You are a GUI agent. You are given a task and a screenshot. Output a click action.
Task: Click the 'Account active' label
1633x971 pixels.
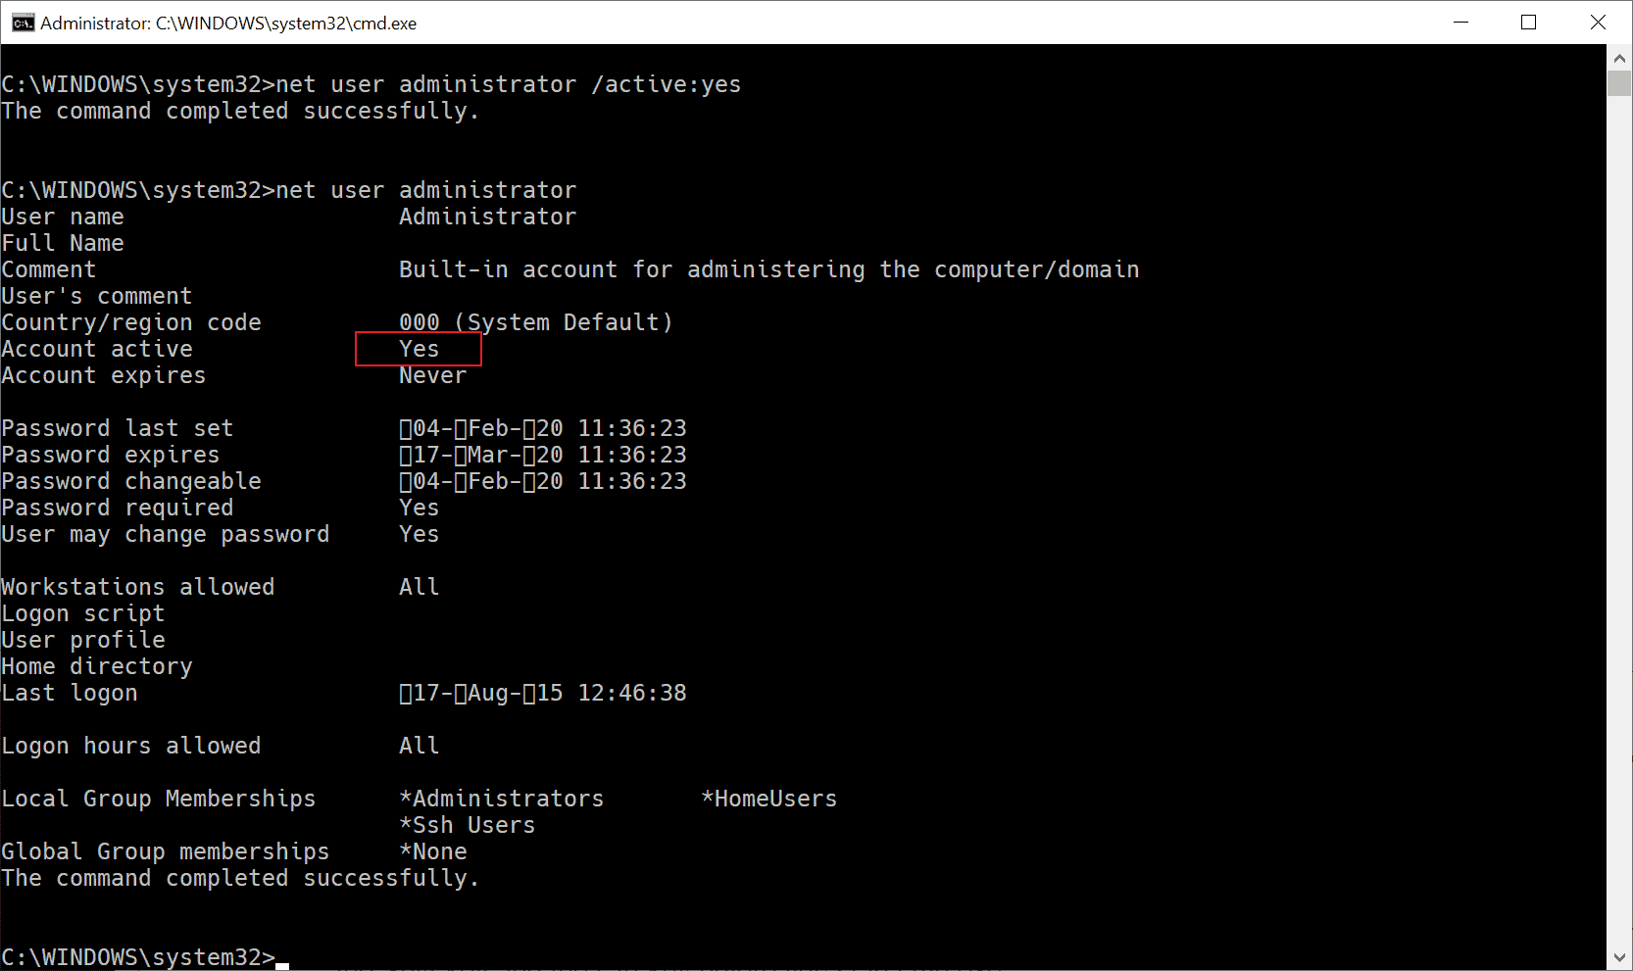point(97,349)
